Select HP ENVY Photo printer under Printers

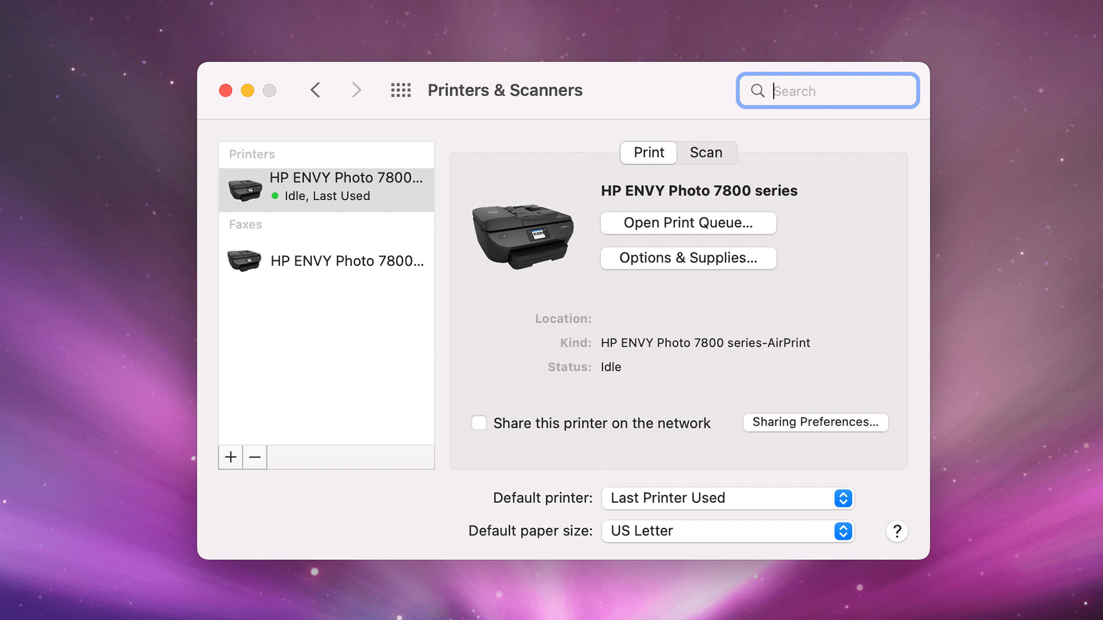[326, 187]
